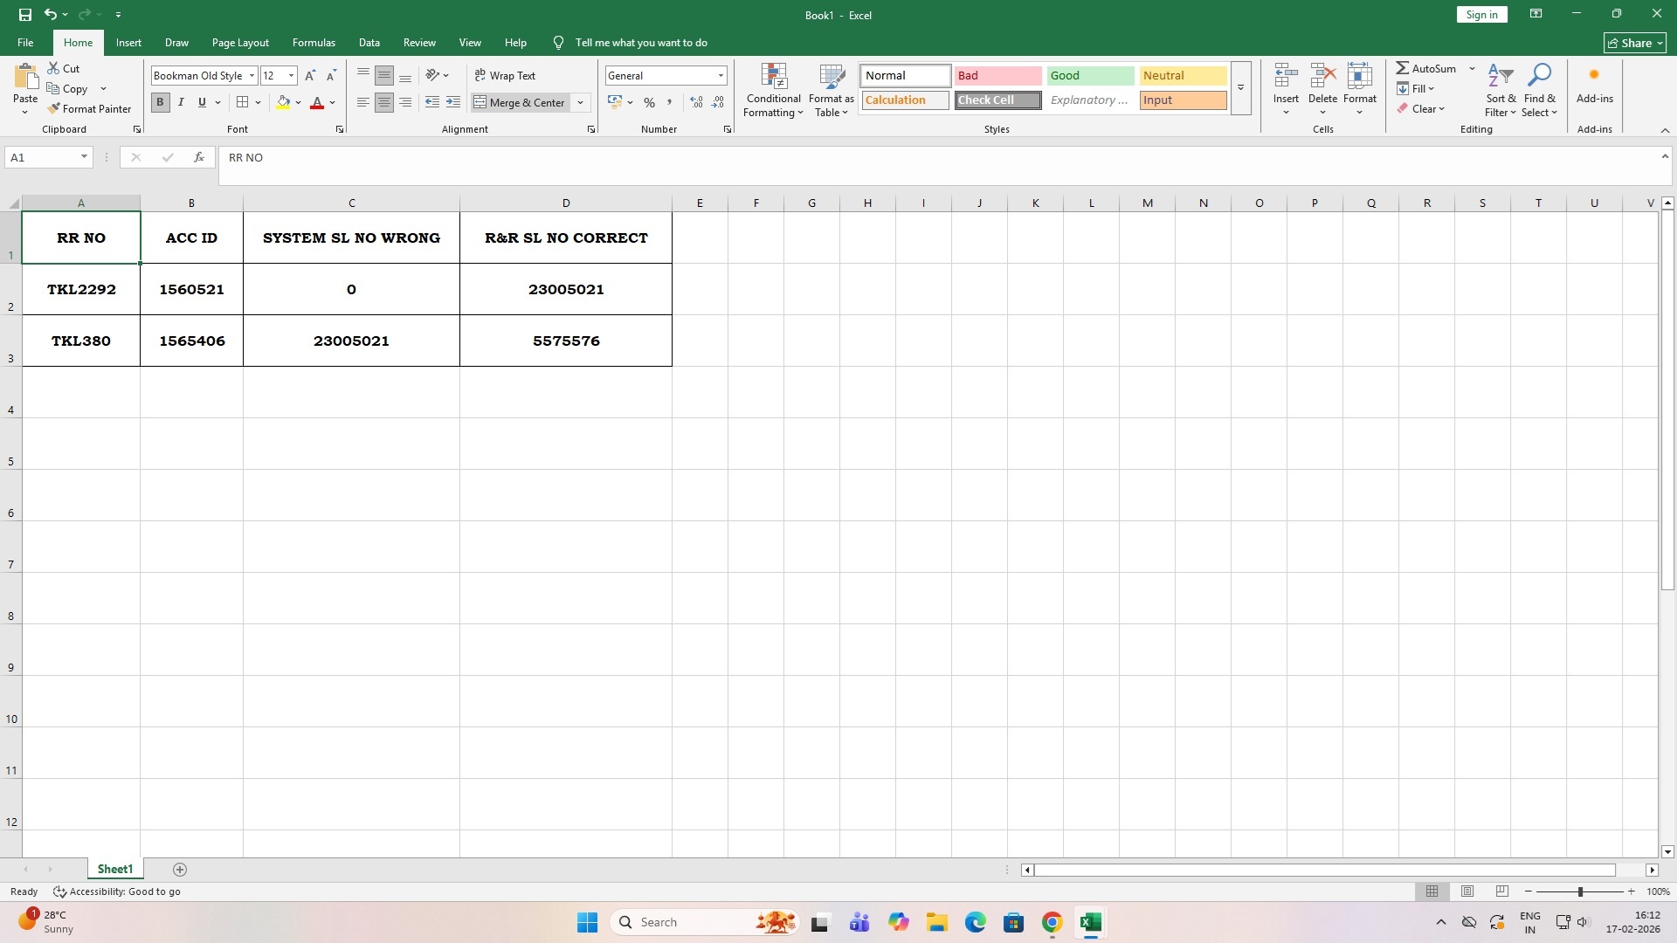This screenshot has height=943, width=1677.
Task: Toggle Wrap Text option
Action: point(505,76)
